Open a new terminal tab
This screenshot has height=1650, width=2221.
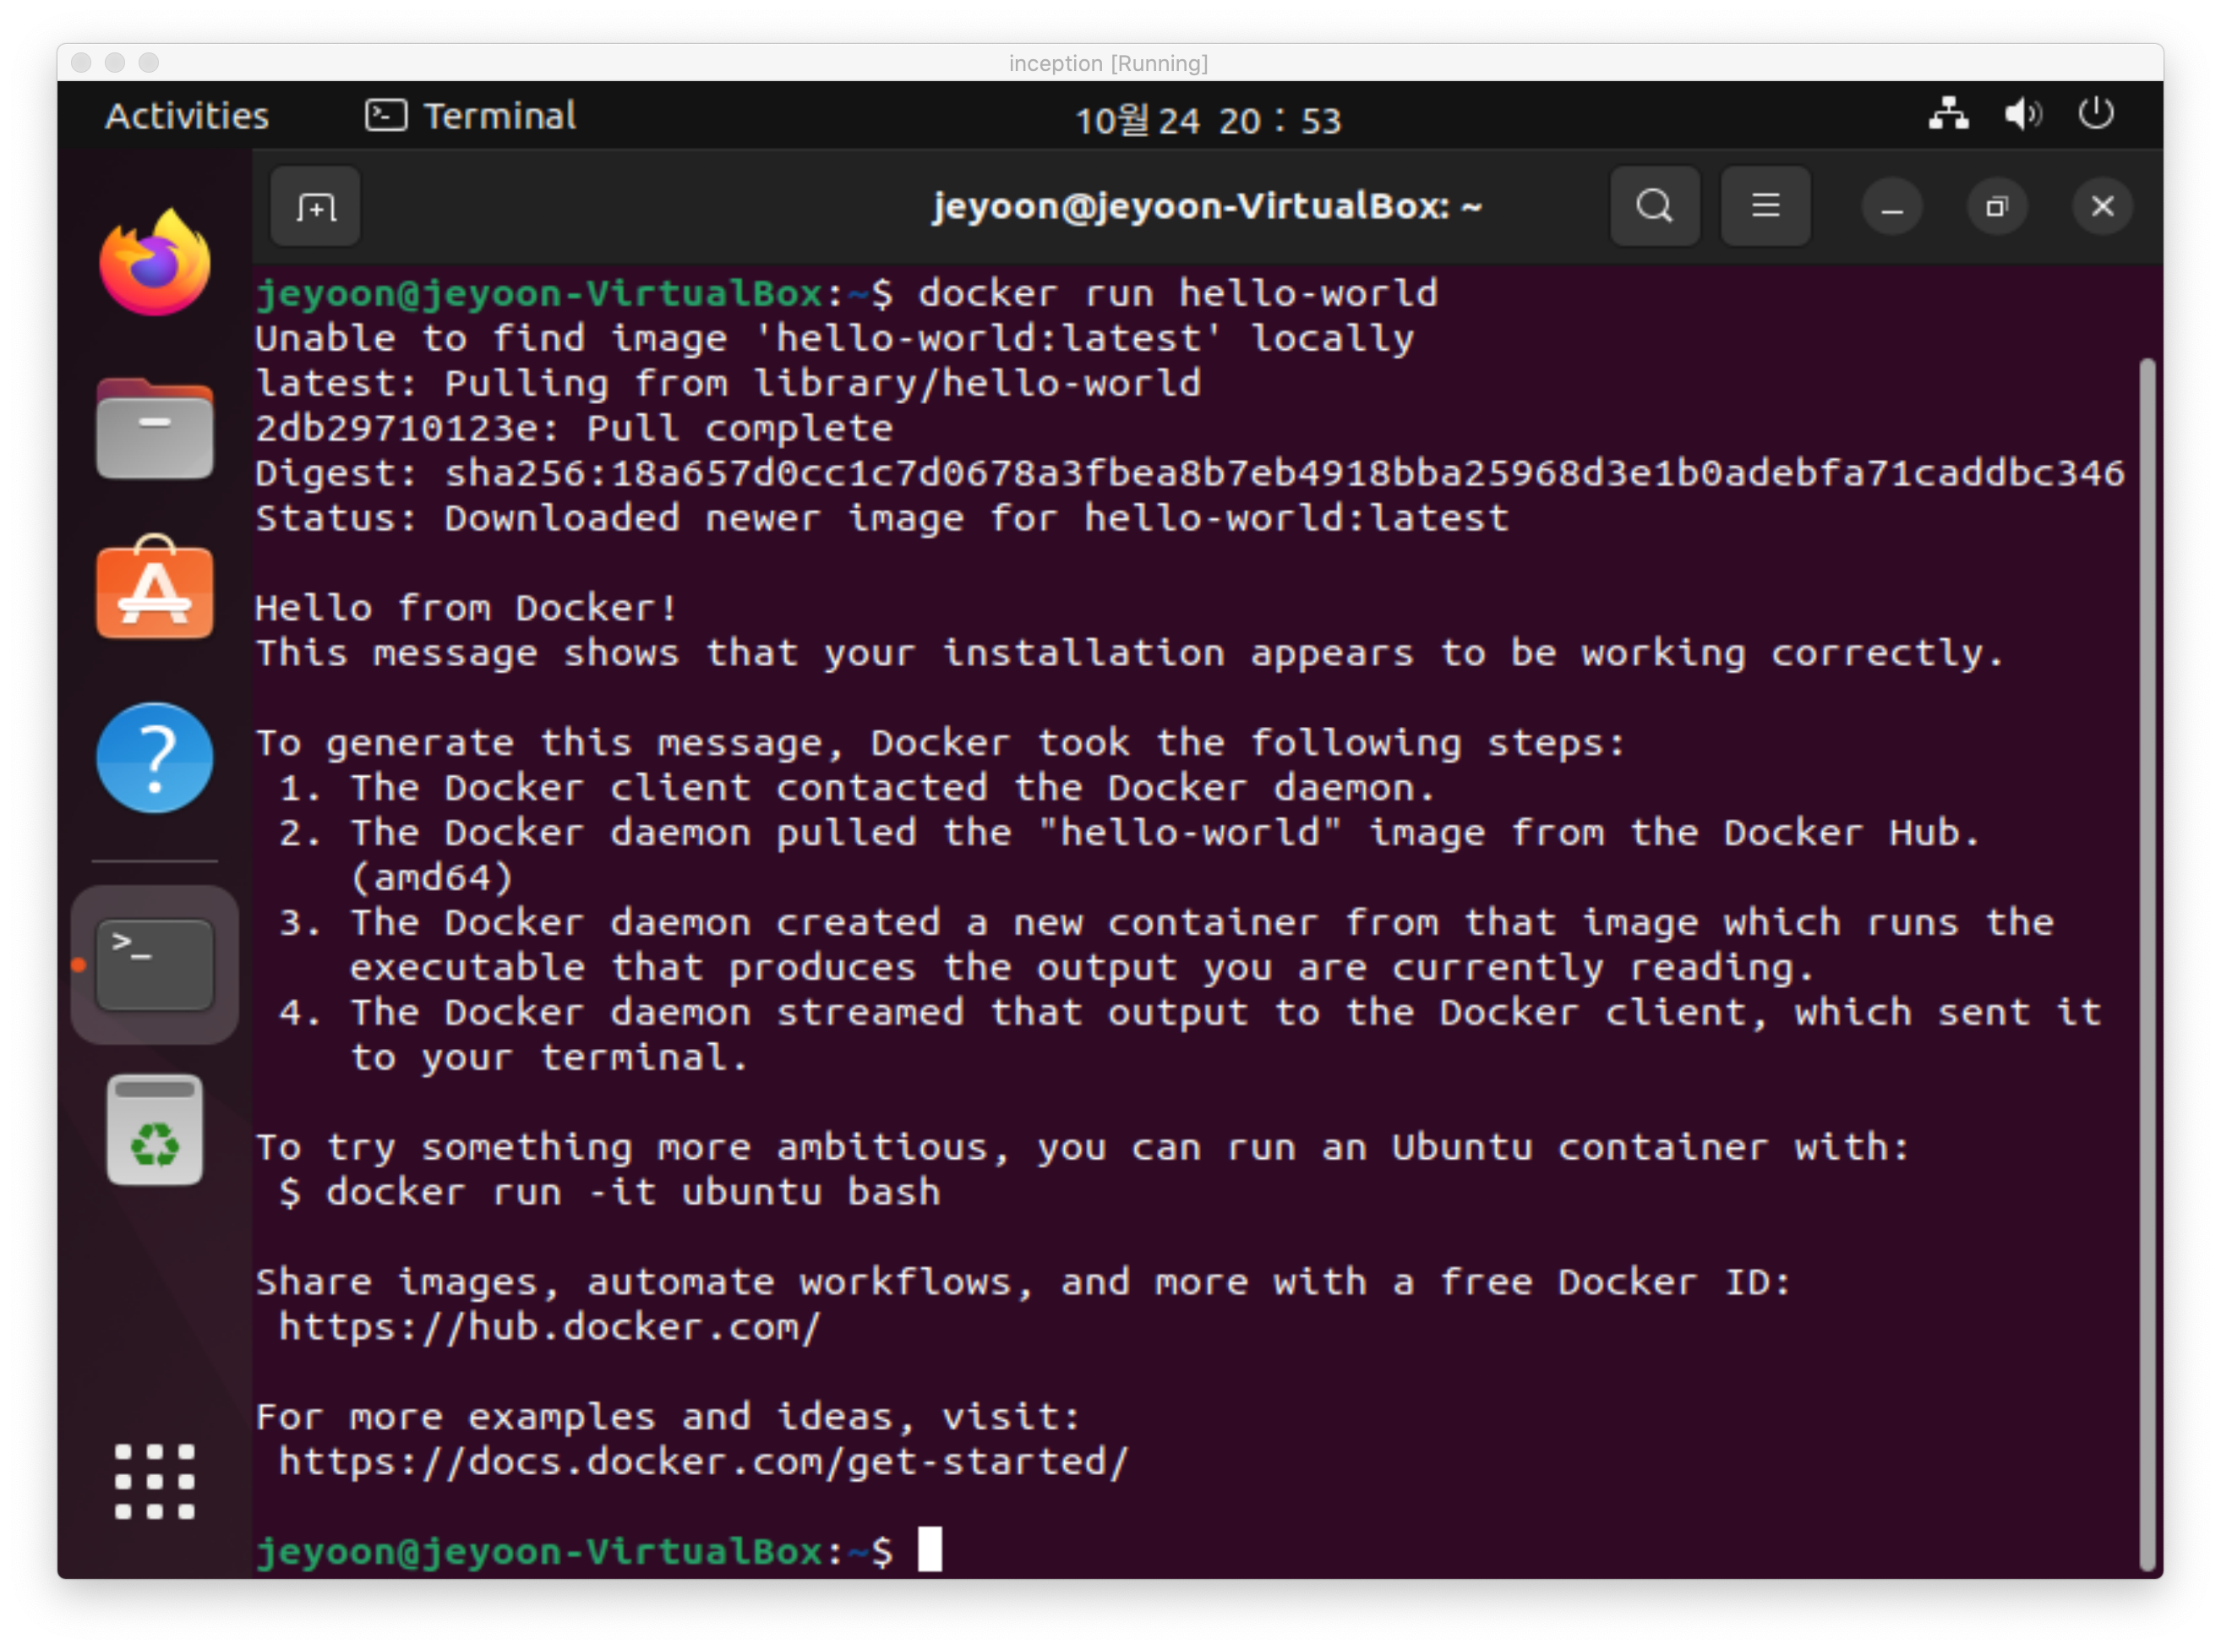click(x=315, y=207)
